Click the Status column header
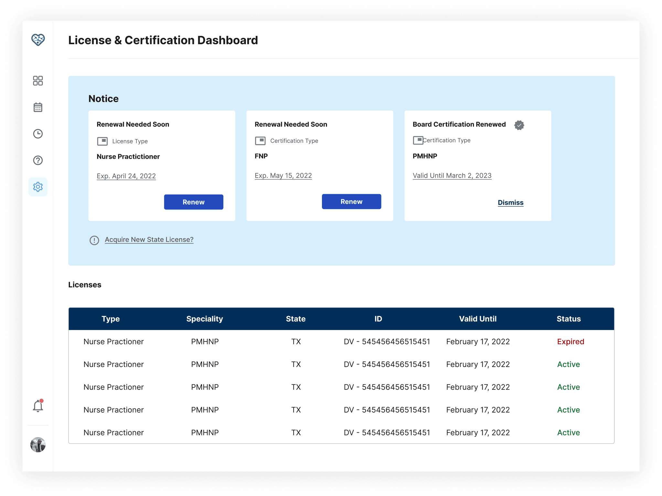Image resolution: width=662 pixels, height=496 pixels. click(569, 319)
